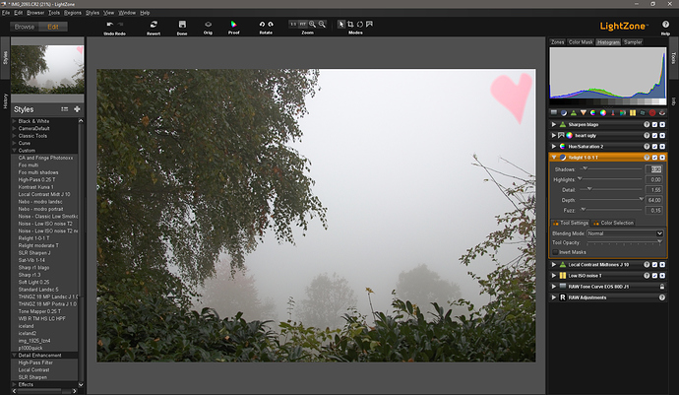Add a Noise Reduction tool
The width and height of the screenshot is (679, 395).
pyautogui.click(x=633, y=112)
